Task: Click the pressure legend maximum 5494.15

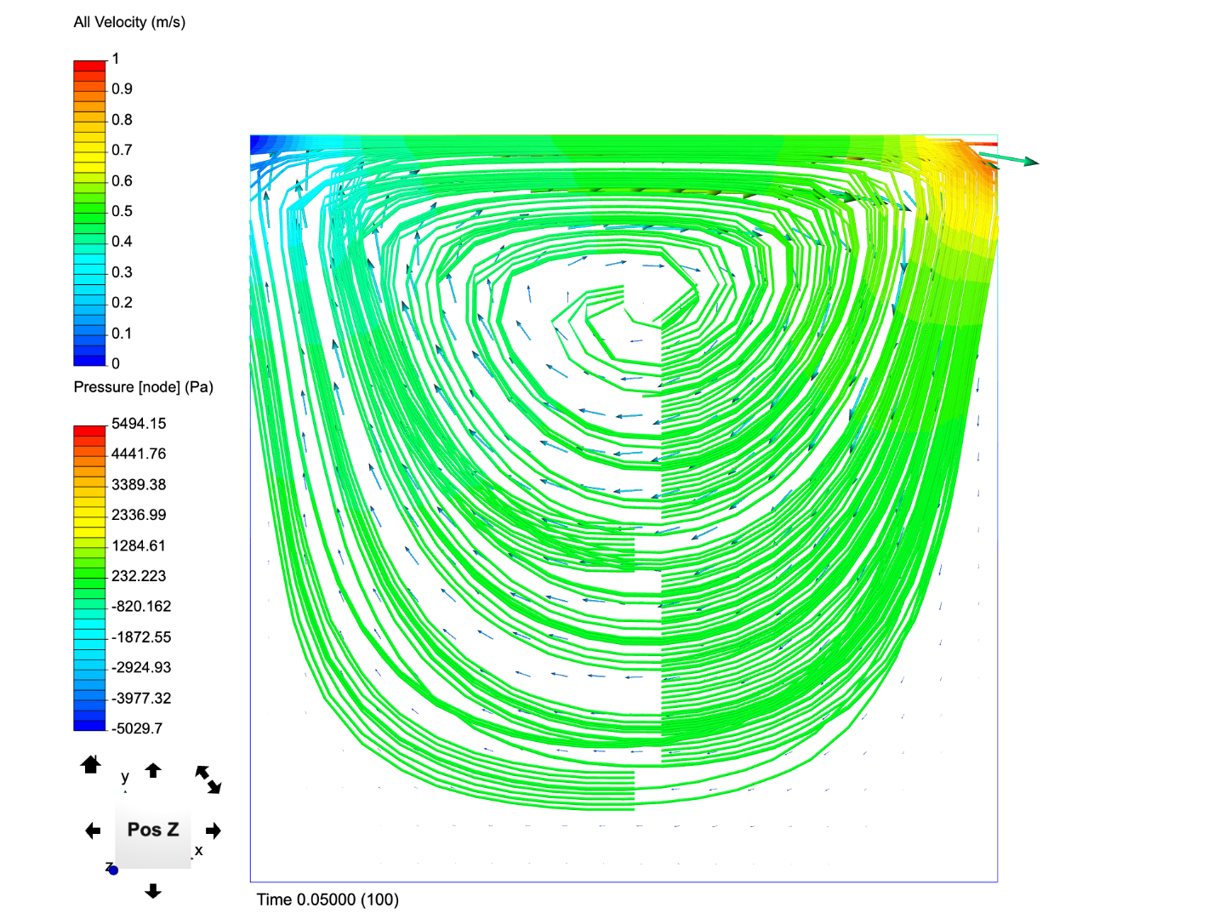Action: tap(139, 424)
